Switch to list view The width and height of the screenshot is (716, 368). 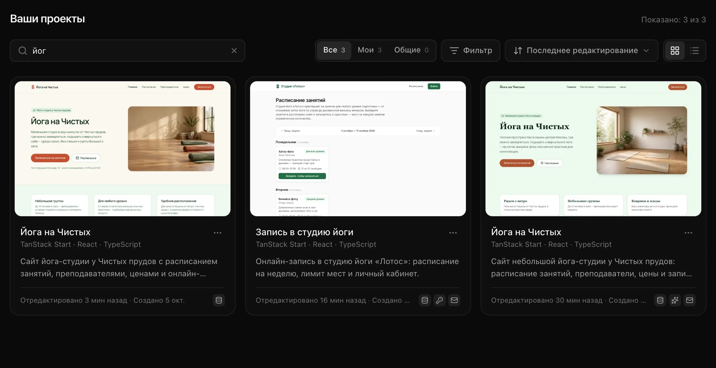click(695, 51)
